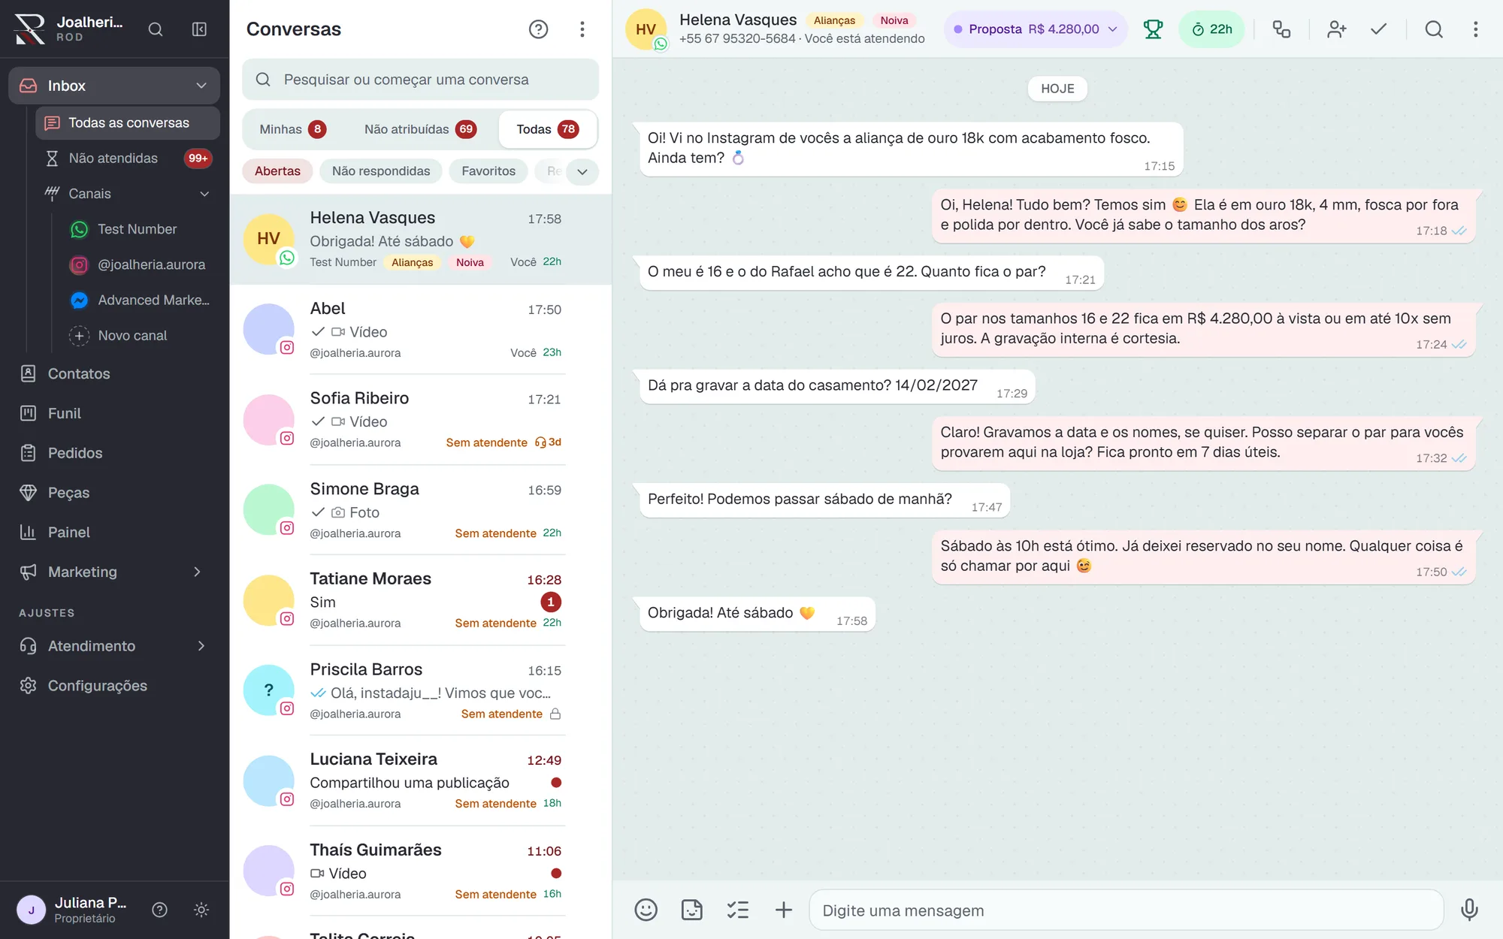Switch to the Não atribuídas tab

click(420, 129)
